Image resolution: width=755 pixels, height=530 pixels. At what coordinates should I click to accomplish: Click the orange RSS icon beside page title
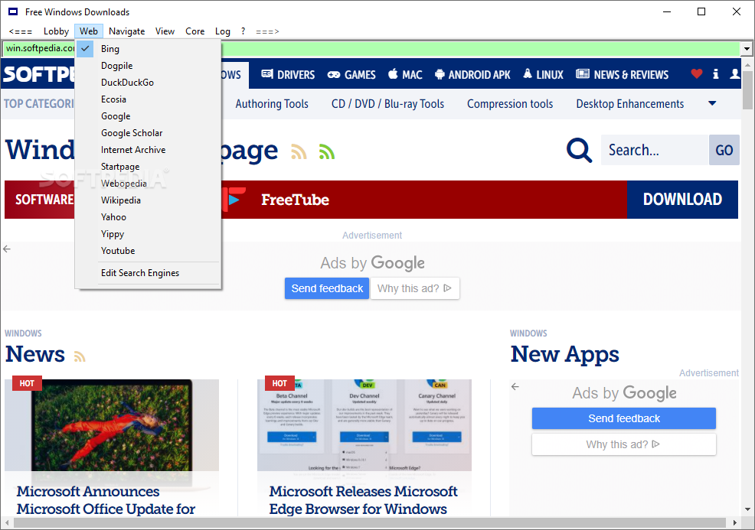[299, 152]
